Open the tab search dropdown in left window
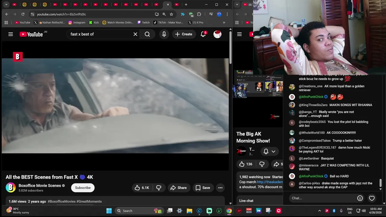The image size is (386, 217). pos(6,5)
